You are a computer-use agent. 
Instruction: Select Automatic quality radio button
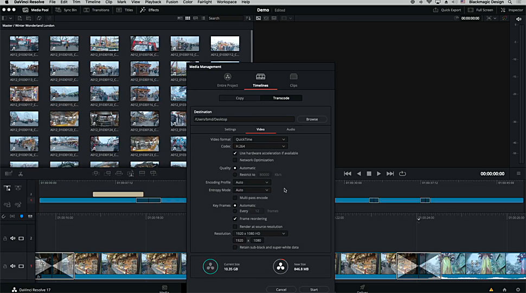click(x=235, y=168)
